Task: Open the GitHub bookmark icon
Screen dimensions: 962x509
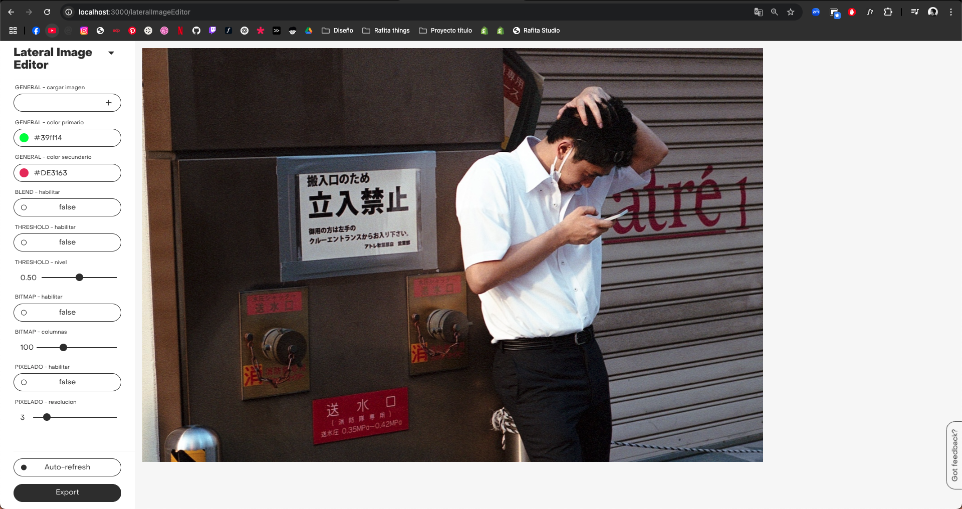Action: pos(196,31)
